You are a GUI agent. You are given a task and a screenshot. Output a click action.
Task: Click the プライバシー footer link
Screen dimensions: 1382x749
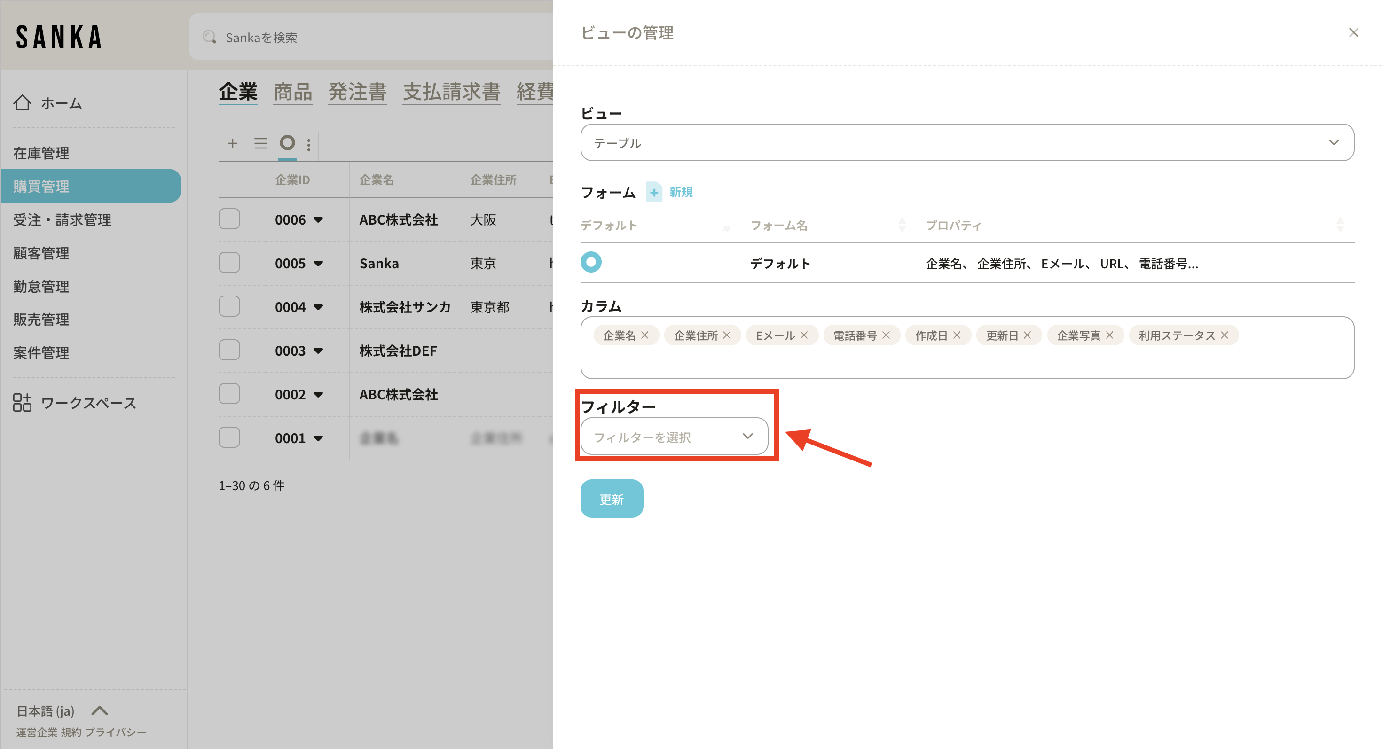click(115, 732)
